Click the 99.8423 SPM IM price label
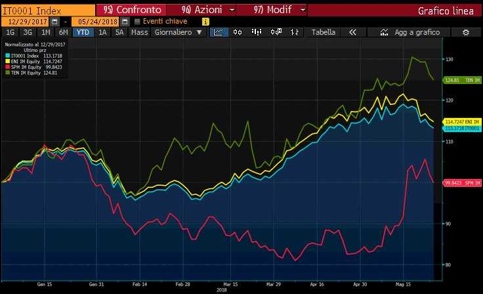The image size is (483, 294). click(462, 182)
